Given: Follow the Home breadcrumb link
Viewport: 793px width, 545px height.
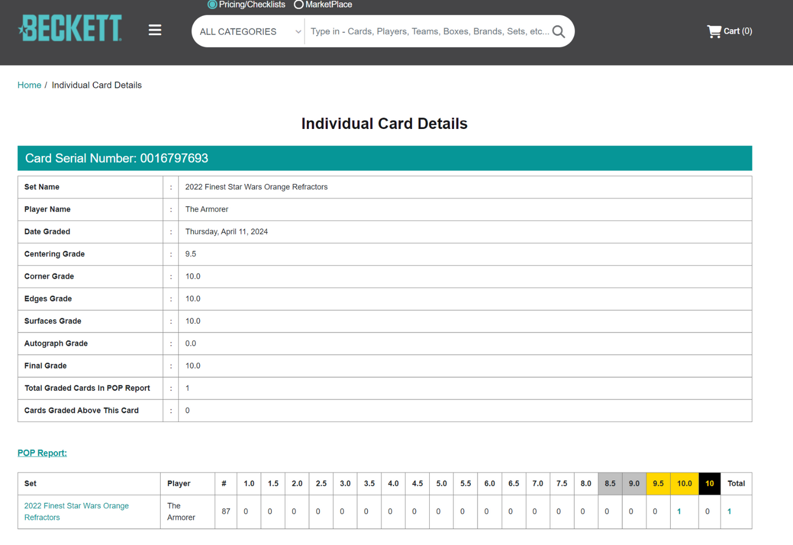Looking at the screenshot, I should [x=29, y=85].
